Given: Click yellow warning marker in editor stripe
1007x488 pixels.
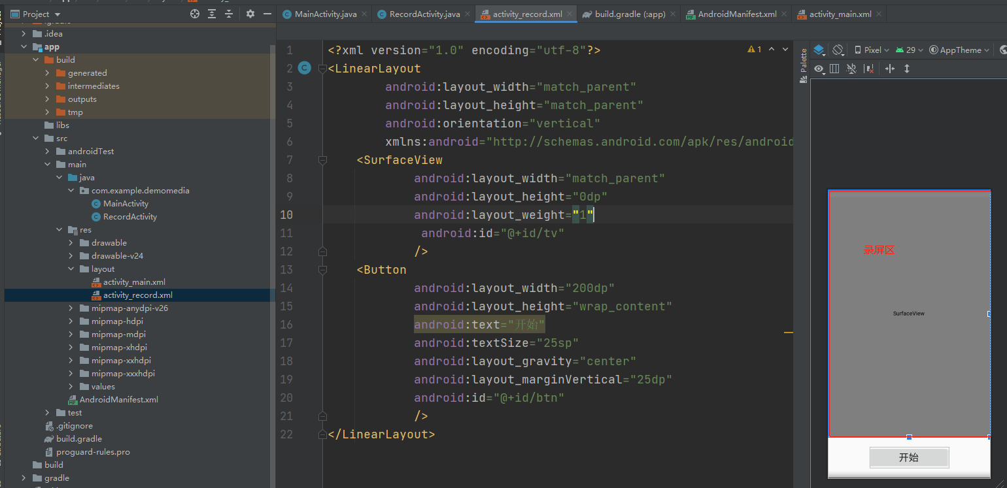Looking at the screenshot, I should pos(788,333).
